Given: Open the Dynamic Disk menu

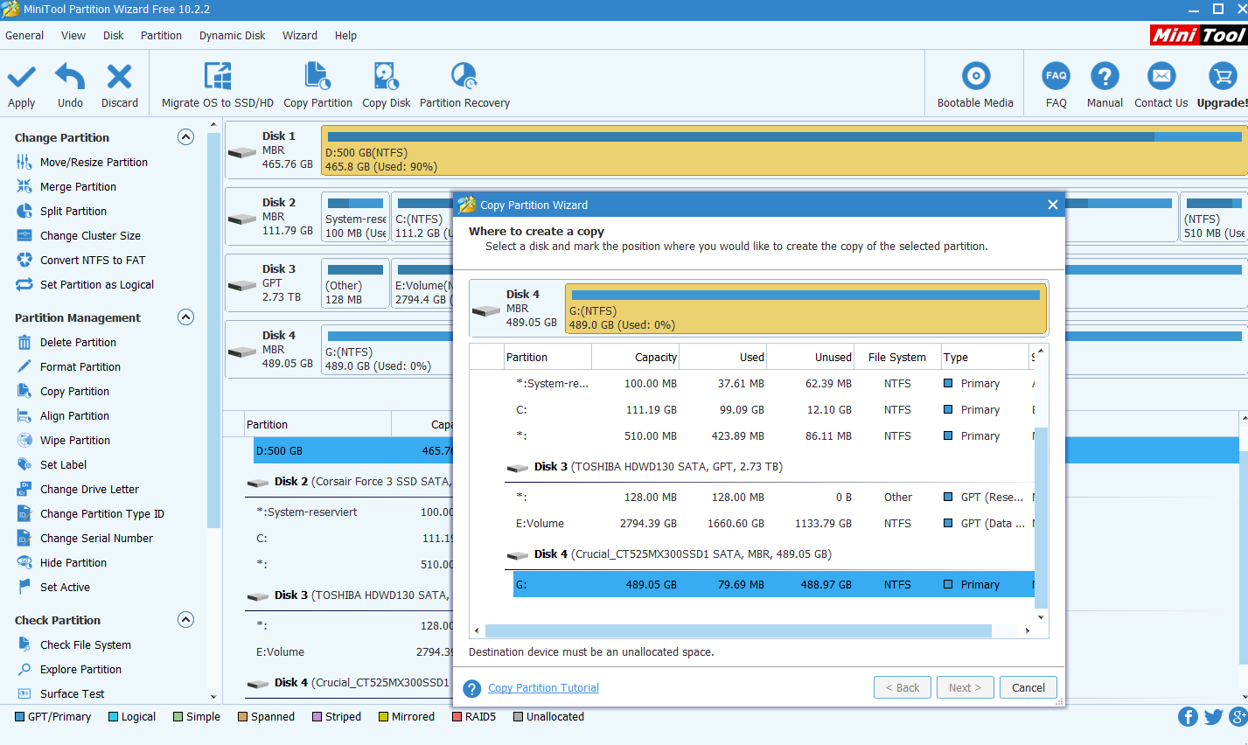Looking at the screenshot, I should 232,36.
